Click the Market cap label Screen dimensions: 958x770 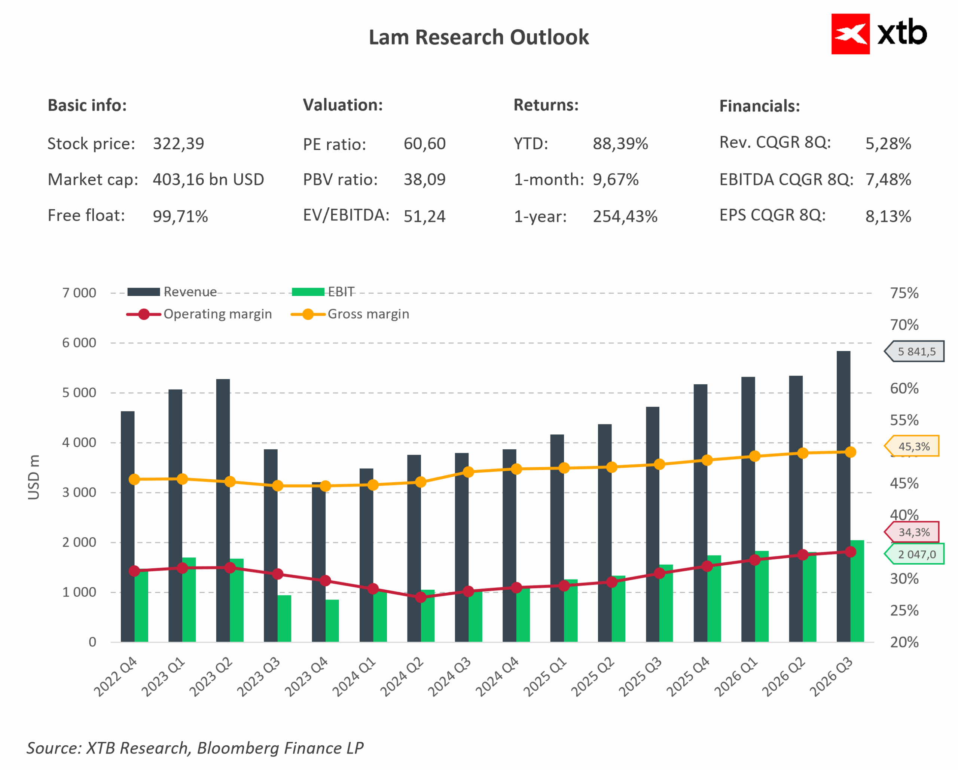click(93, 180)
